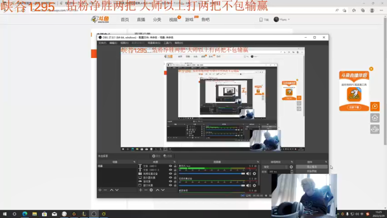Open the Douyu live-play sidebar icon

pyautogui.click(x=375, y=107)
